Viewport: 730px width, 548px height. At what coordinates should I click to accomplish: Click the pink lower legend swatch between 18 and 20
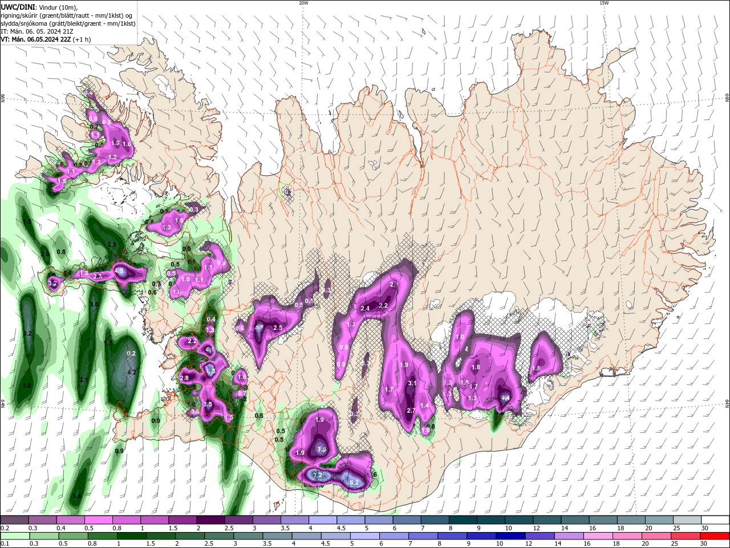(628, 536)
